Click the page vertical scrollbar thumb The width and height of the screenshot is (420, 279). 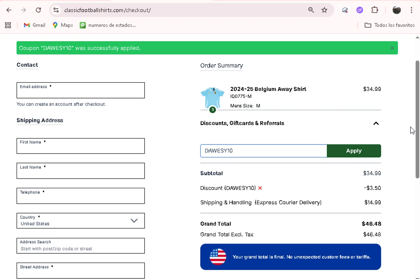point(417,119)
